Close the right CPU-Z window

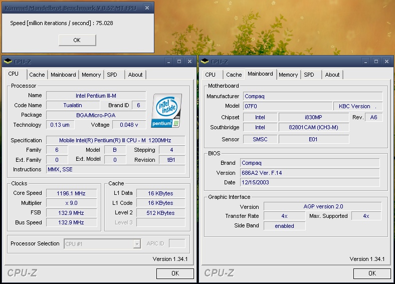(x=386, y=62)
